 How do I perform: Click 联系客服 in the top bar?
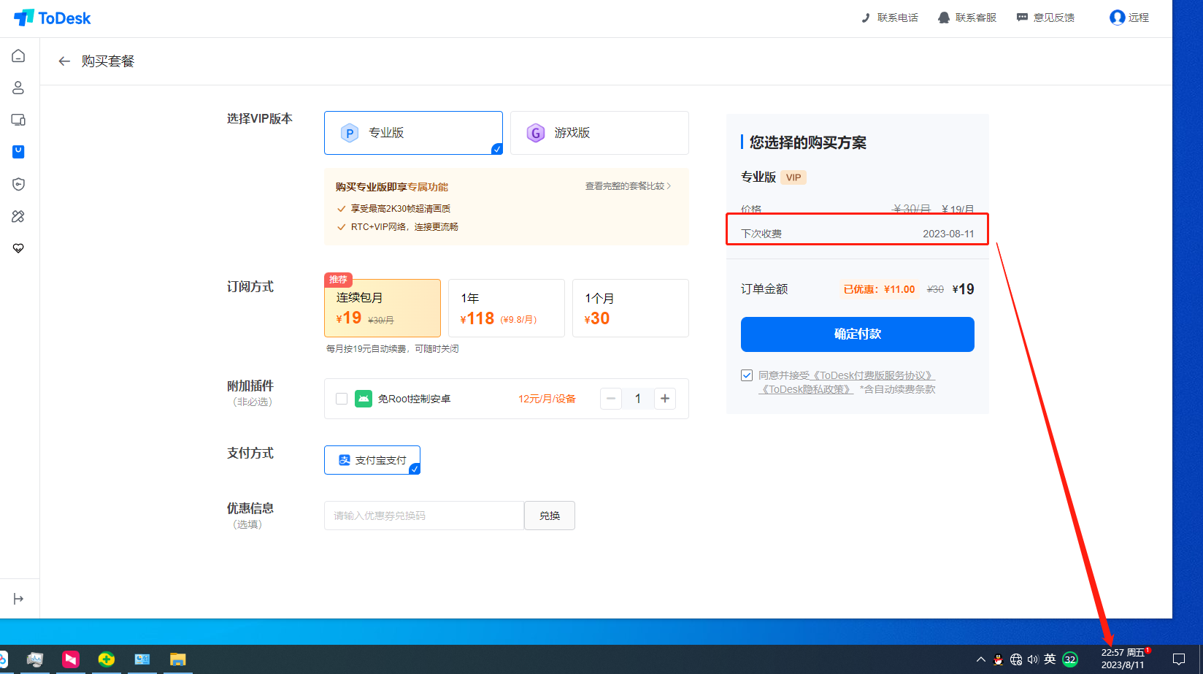click(967, 18)
